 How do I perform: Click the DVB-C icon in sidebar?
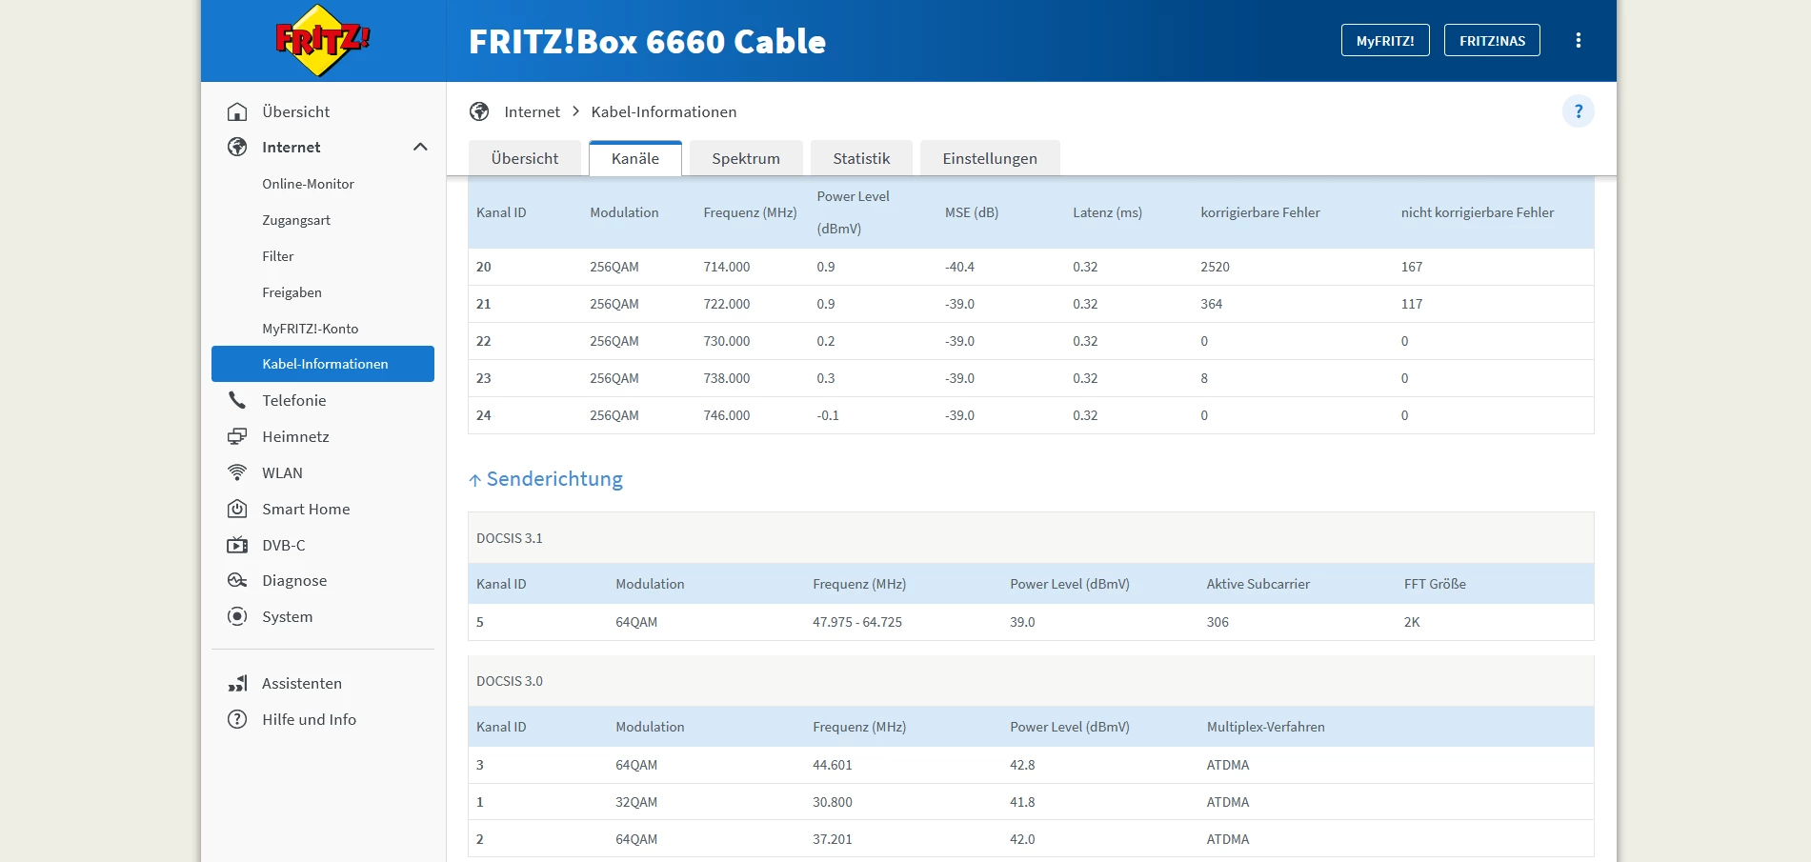pos(237,545)
